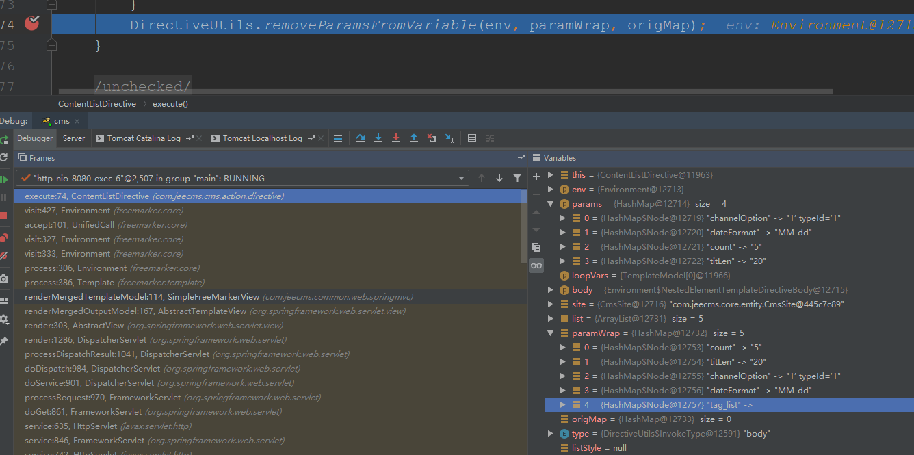Stop the debug session with red square
Screen dimensions: 914x455
pos(4,216)
